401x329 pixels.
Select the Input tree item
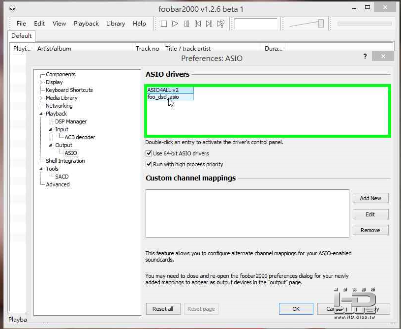coord(62,130)
